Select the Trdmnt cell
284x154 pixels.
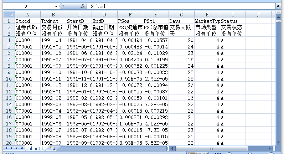coord(53,21)
